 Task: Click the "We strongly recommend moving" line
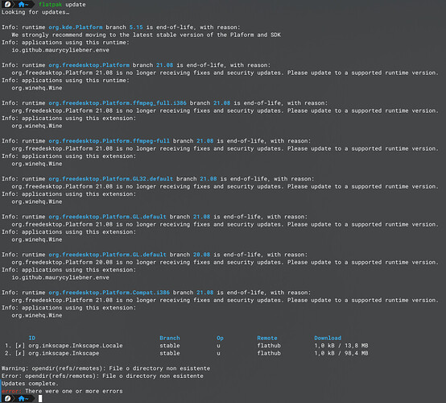coord(146,35)
